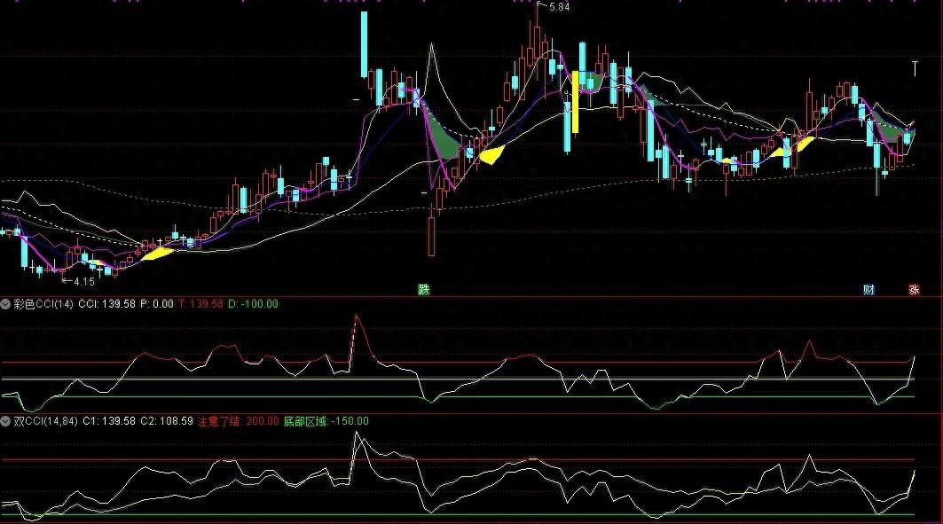Click the P: 0.00 value readout

158,304
